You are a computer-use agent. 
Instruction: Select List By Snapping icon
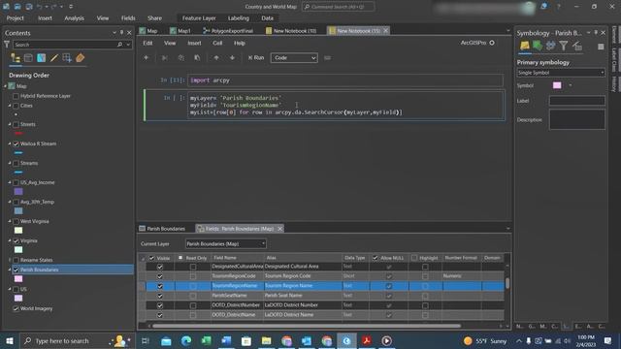pyautogui.click(x=67, y=58)
